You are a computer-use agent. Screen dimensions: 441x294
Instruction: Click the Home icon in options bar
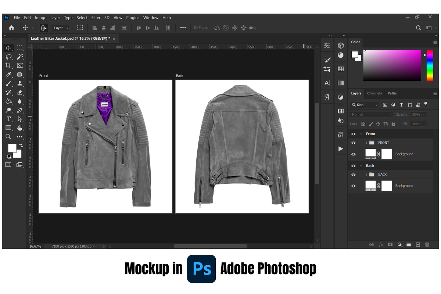tap(11, 28)
